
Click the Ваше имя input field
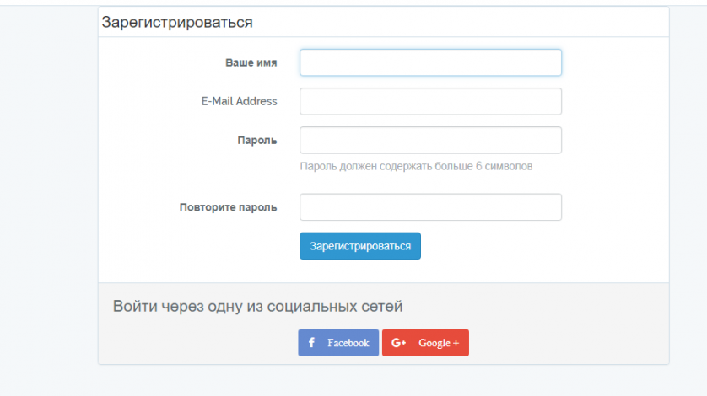(x=430, y=62)
